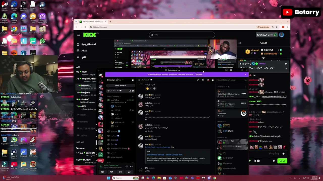Viewport: 323px width, 181px height.
Task: Open Elgato Camera Hub desktop icon
Action: pyautogui.click(x=42, y=18)
